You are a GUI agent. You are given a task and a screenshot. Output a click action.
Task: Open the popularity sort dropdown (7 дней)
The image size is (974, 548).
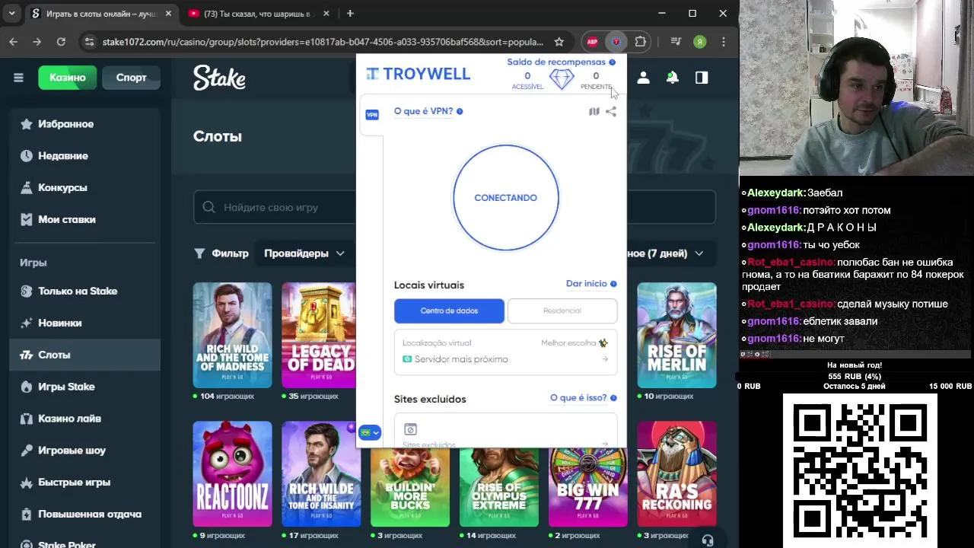(666, 253)
